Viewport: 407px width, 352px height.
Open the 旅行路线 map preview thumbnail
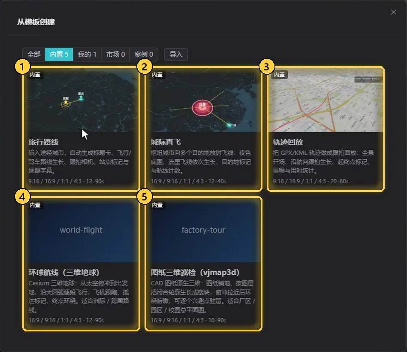pos(81,100)
